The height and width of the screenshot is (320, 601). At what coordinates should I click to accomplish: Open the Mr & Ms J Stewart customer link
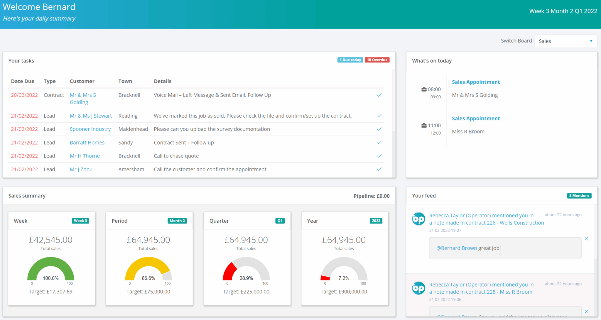click(91, 116)
